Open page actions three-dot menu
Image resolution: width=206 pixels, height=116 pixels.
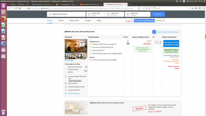click(143, 8)
